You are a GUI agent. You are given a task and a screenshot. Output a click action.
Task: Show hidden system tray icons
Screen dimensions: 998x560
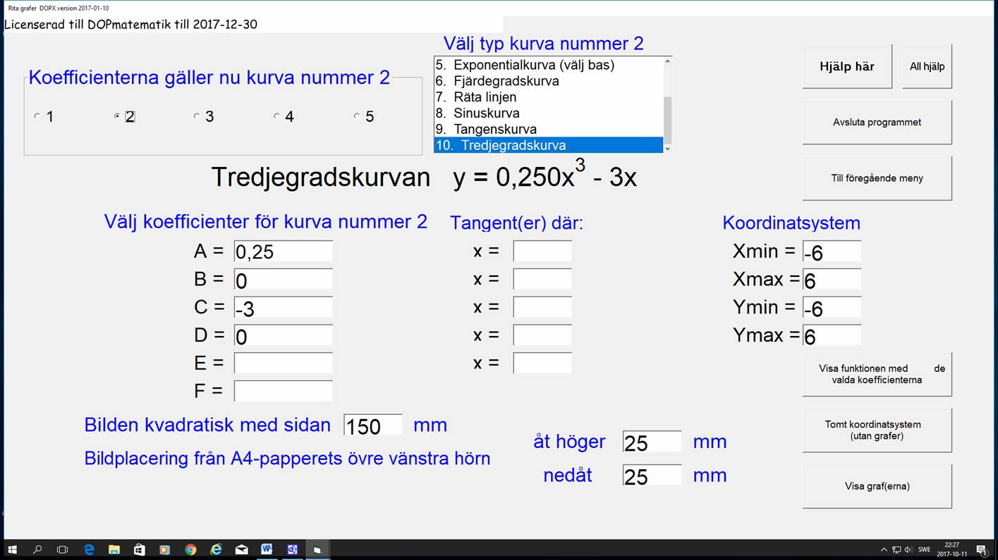(x=884, y=549)
